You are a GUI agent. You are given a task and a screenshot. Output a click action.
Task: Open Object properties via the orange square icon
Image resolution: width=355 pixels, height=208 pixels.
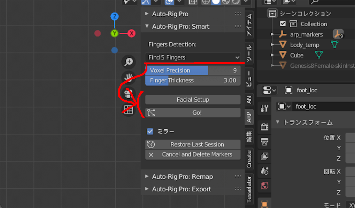(x=264, y=204)
